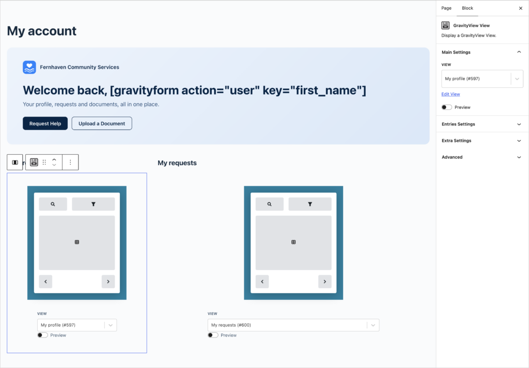Select the parent Columns block icon
The width and height of the screenshot is (529, 368).
click(x=15, y=163)
